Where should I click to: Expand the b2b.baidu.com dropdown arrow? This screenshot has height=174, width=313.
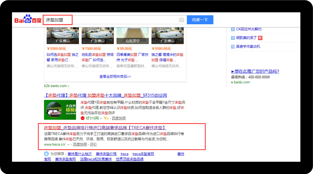68,86
